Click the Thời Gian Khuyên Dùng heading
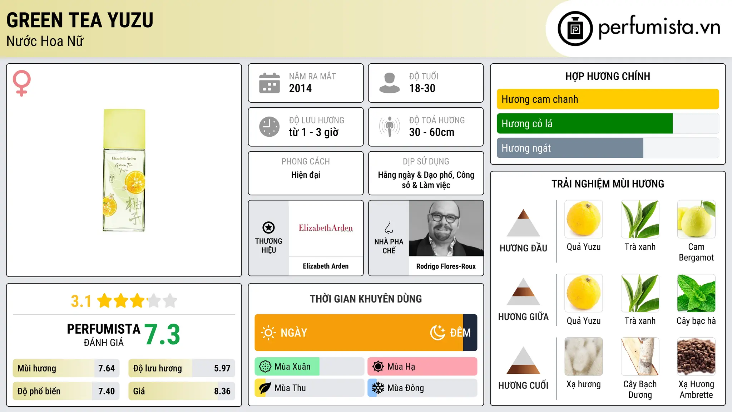This screenshot has height=412, width=732. point(366,299)
